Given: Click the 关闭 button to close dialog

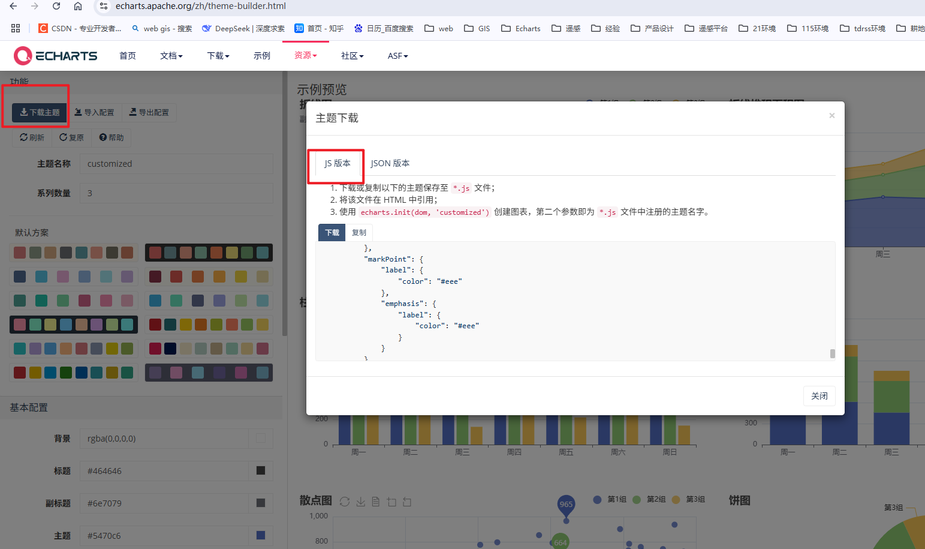Looking at the screenshot, I should coord(819,396).
